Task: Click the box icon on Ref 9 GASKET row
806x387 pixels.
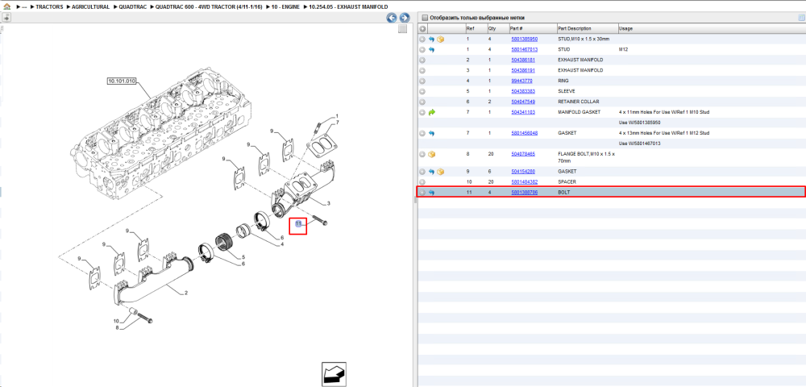Action: coord(441,172)
